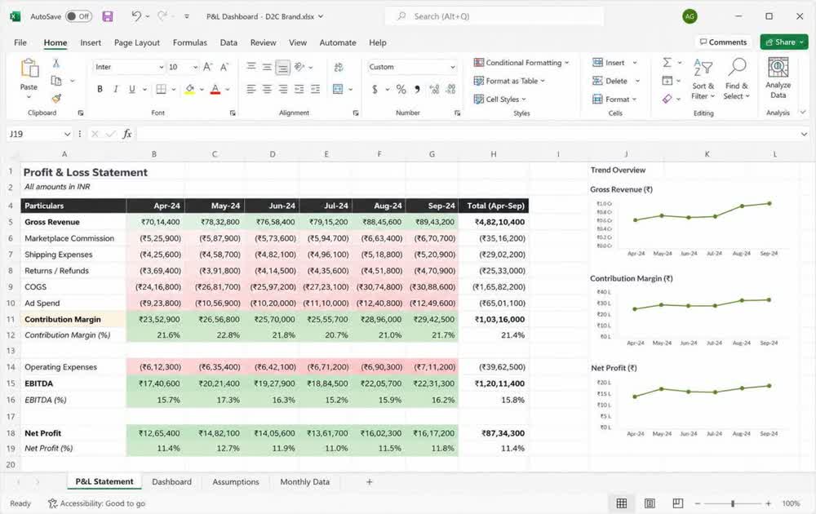Toggle left horizontal text alignment
Viewport: 816px width, 514px height.
click(x=251, y=89)
